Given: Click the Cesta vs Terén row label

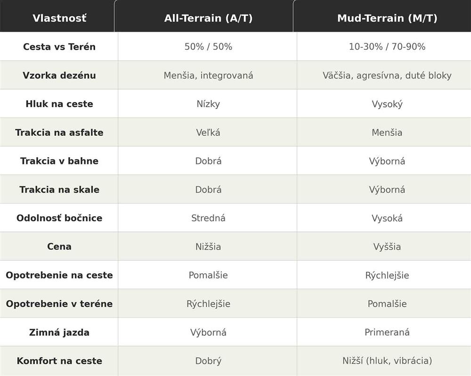Looking at the screenshot, I should (59, 47).
